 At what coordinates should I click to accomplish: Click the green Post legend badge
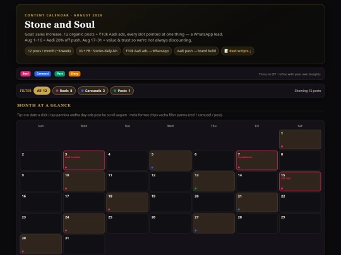[60, 74]
